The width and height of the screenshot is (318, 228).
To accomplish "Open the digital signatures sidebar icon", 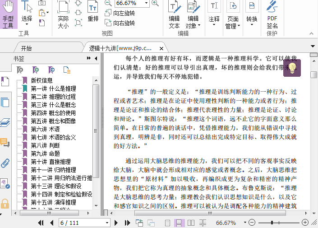I will tap(5, 184).
